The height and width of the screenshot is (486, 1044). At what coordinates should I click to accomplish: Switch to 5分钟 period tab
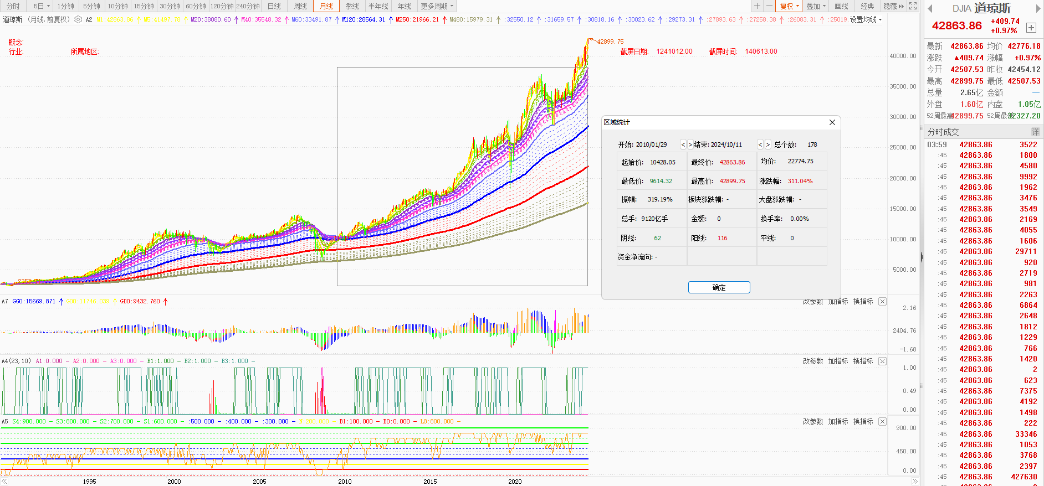(x=92, y=6)
